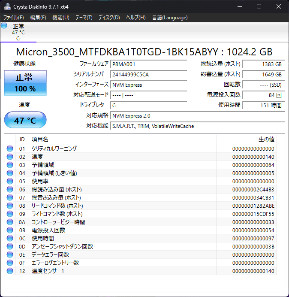Click status orb beside アンセーフシャットダウン回数

pos(10,246)
